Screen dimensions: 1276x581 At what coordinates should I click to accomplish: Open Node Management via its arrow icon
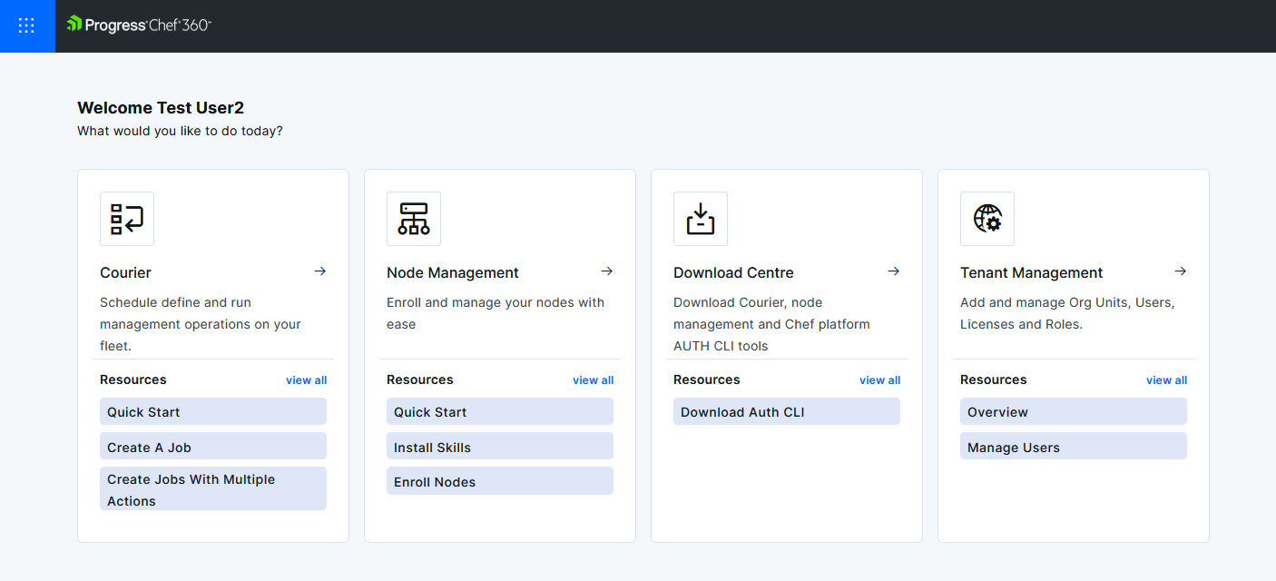click(606, 271)
